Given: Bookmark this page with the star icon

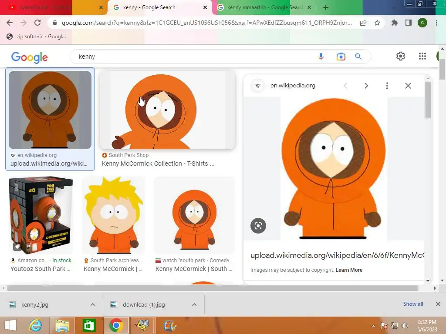Looking at the screenshot, I should point(377,23).
